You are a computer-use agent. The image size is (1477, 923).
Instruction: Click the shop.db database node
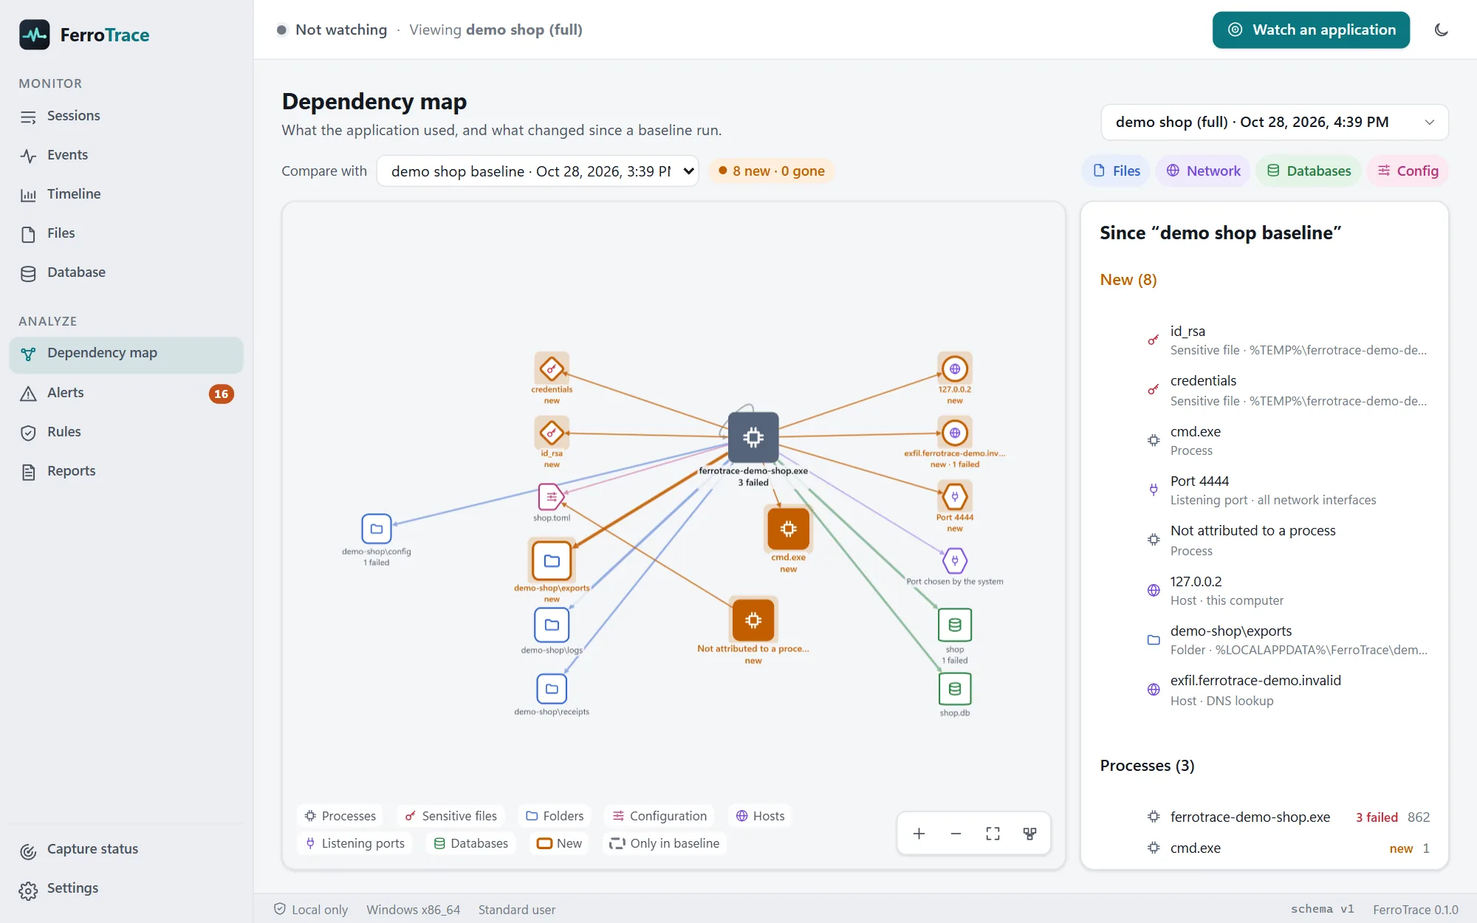(955, 689)
